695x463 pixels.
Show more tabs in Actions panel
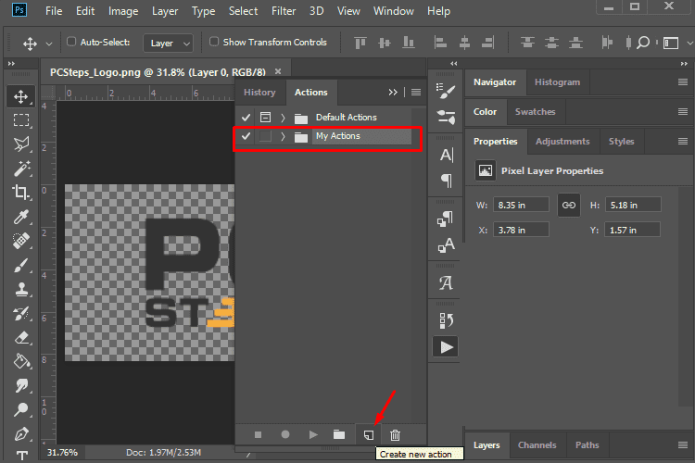[393, 93]
